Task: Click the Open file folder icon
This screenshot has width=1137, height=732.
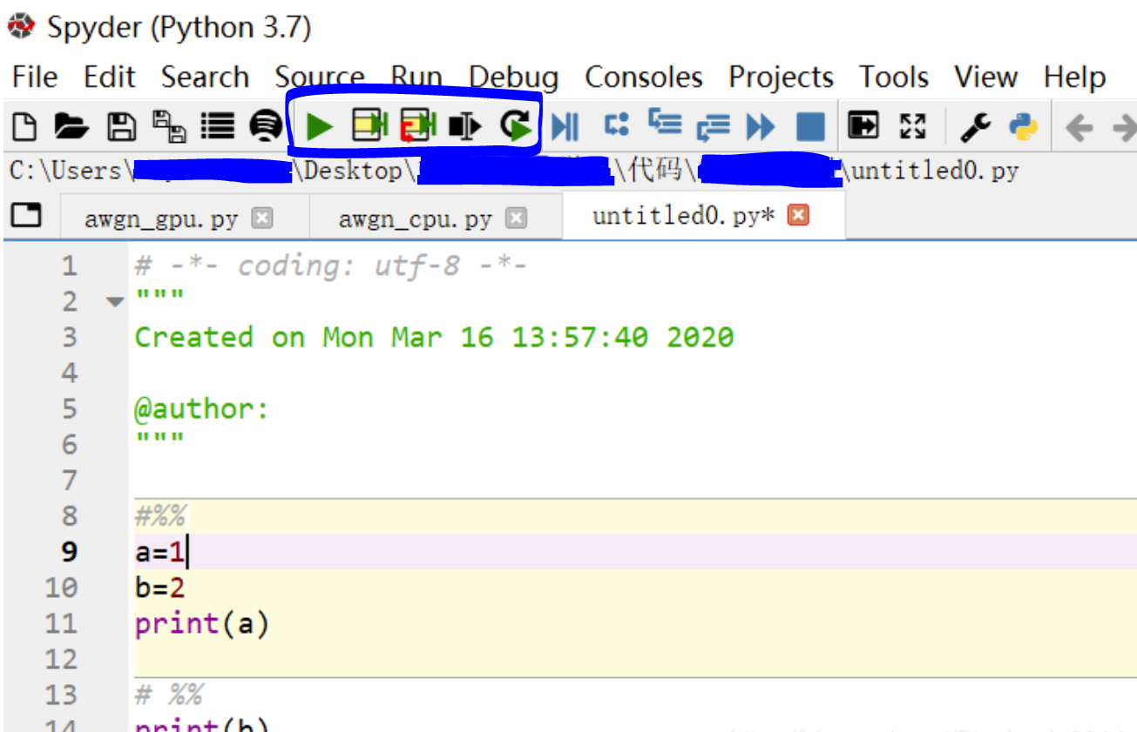Action: click(71, 127)
